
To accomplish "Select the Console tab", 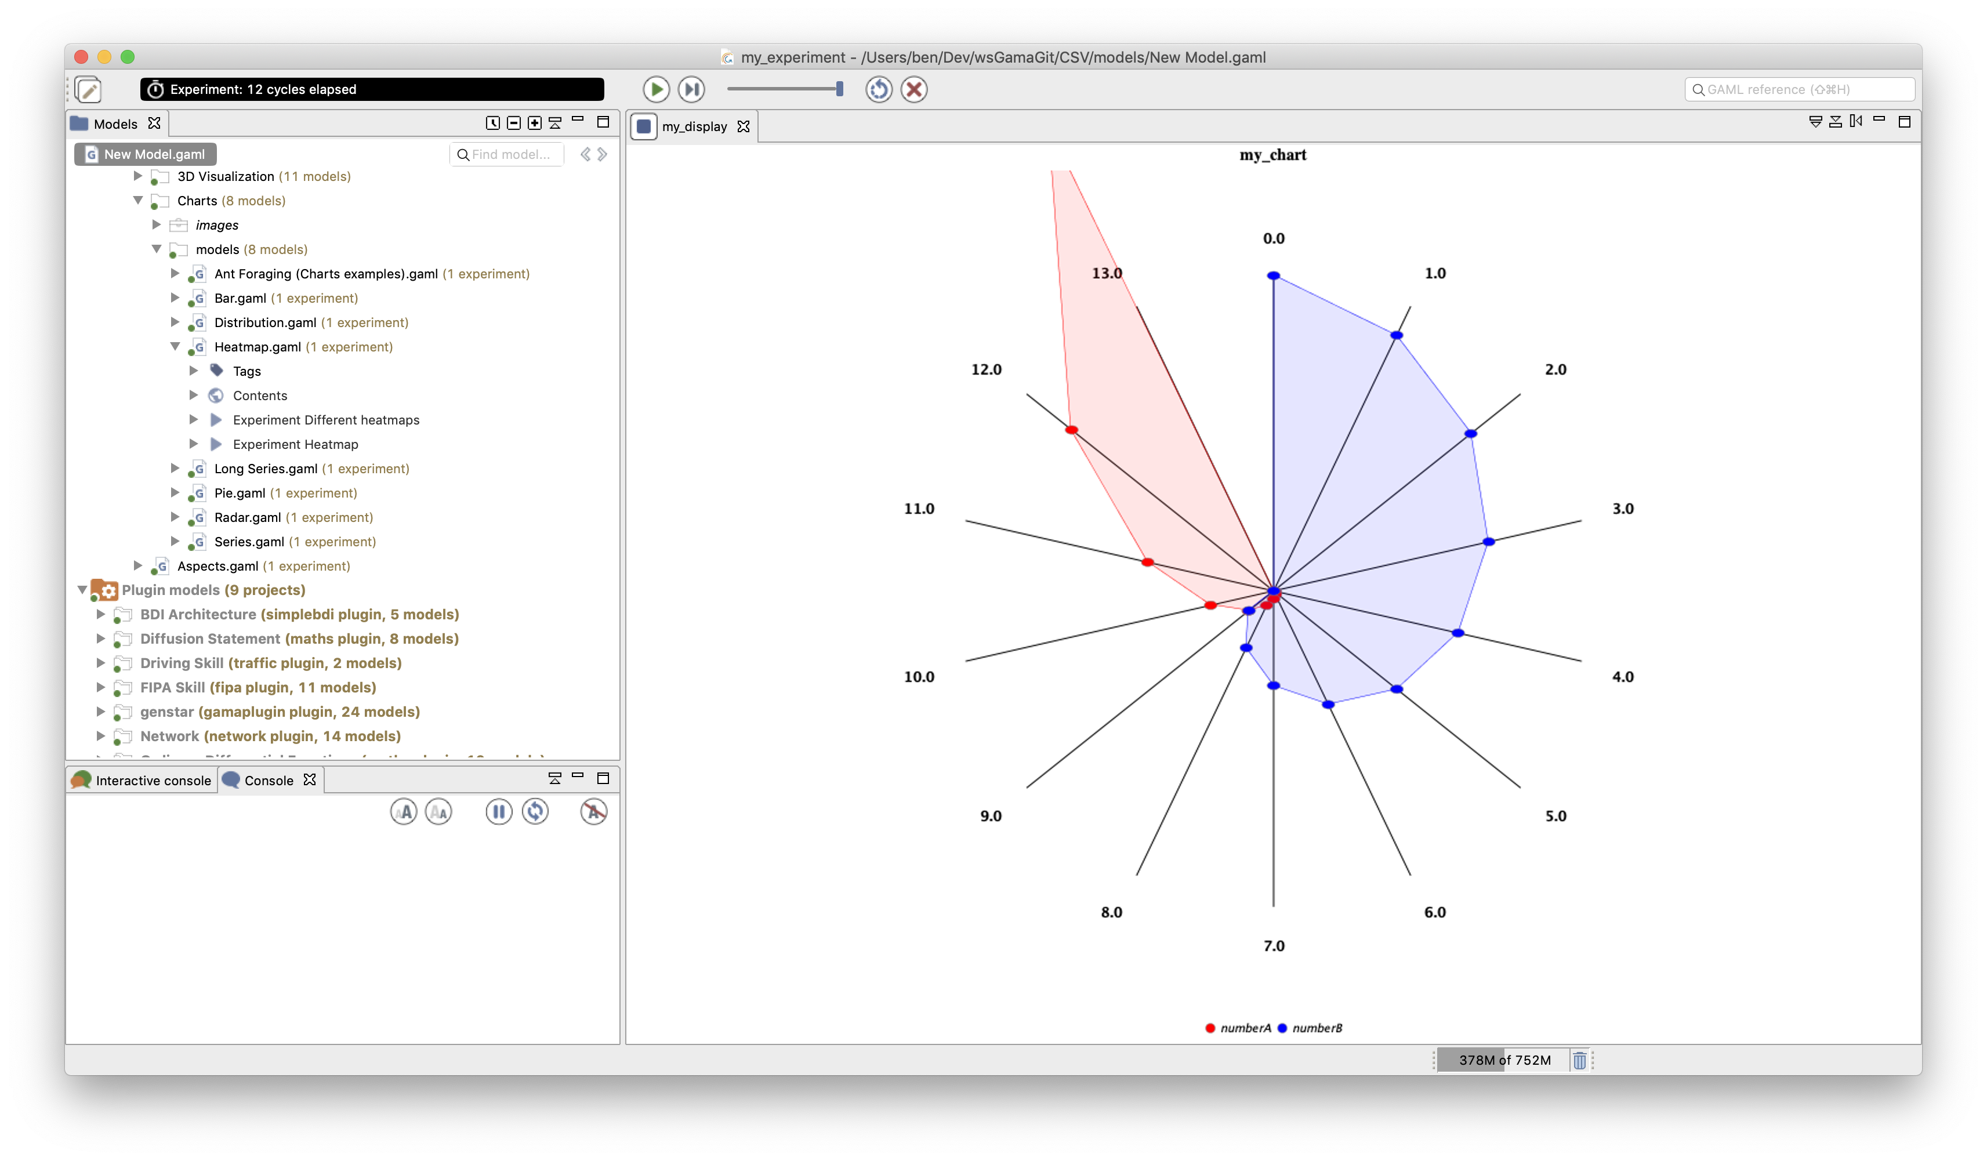I will coord(268,781).
